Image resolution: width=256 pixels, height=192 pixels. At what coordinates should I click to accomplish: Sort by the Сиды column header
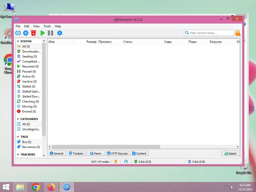(x=160, y=42)
